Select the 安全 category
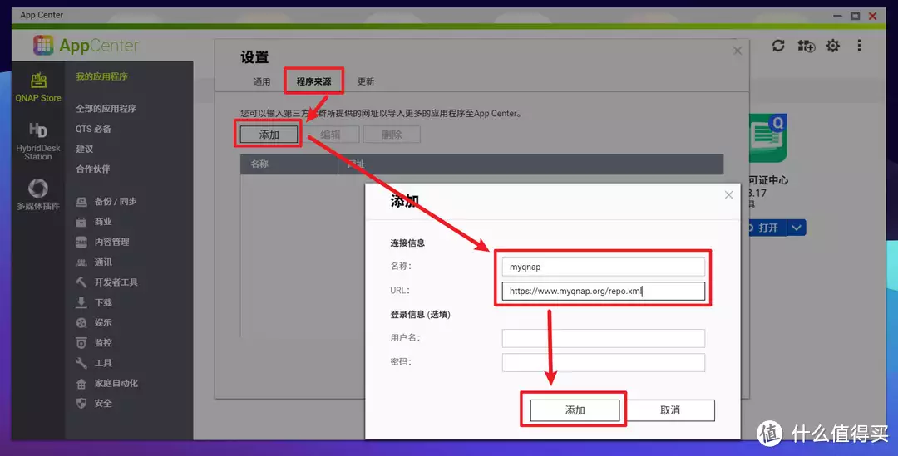Viewport: 898px width, 456px height. pos(94,404)
